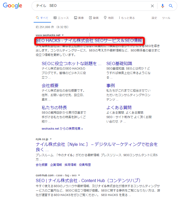Viewport: 188px width, 202px height.
Task: Switch to the 動画 tab
Action: click(x=94, y=18)
